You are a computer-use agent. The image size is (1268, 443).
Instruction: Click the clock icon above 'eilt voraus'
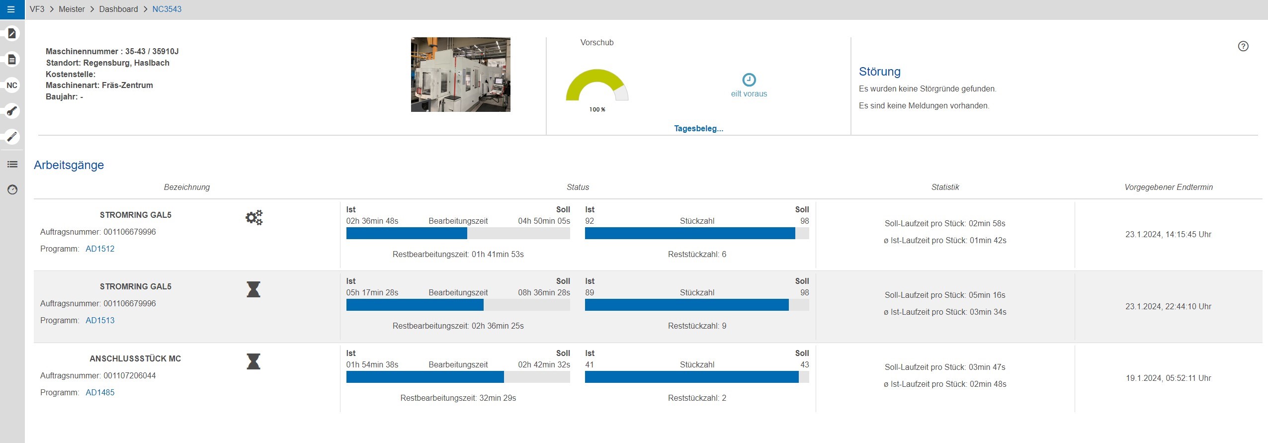(749, 80)
